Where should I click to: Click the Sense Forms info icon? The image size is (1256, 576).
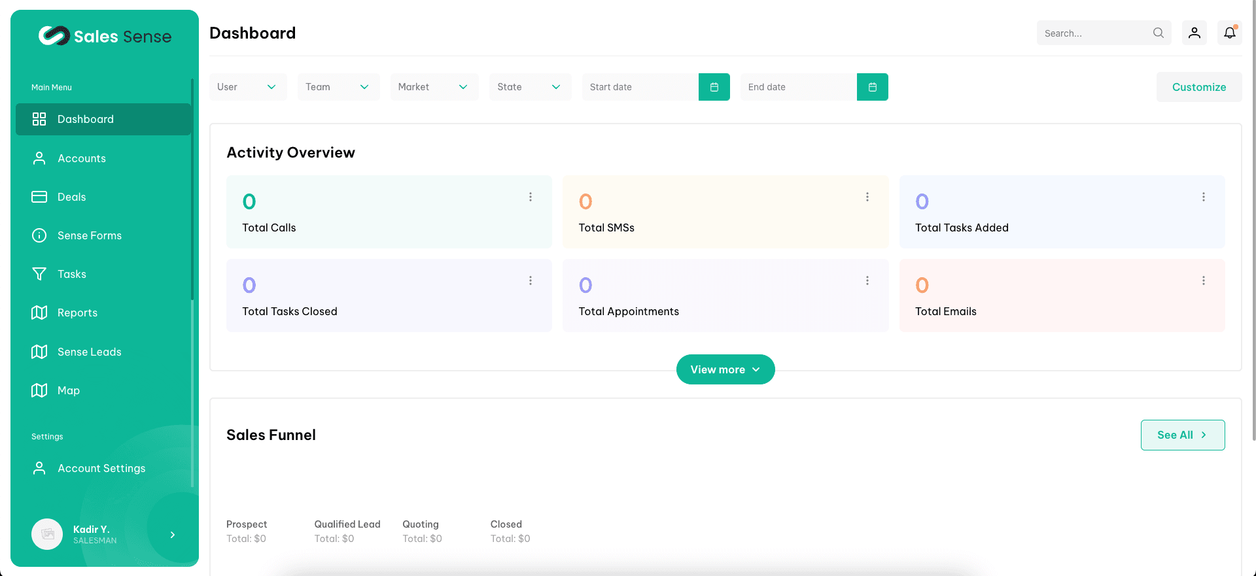[x=39, y=235]
